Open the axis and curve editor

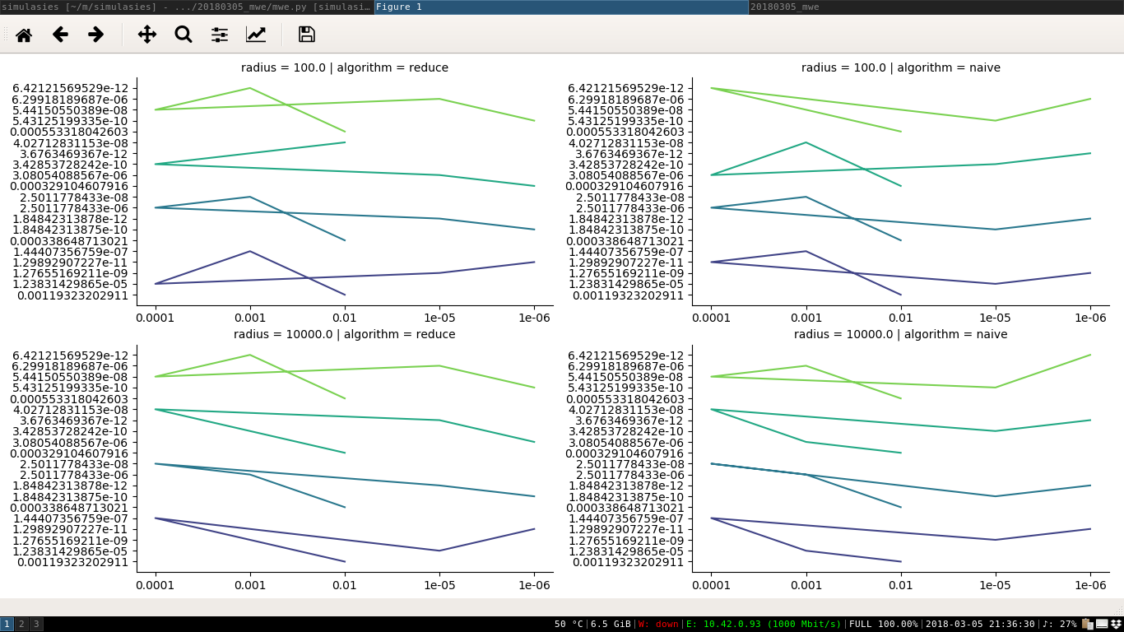(256, 35)
